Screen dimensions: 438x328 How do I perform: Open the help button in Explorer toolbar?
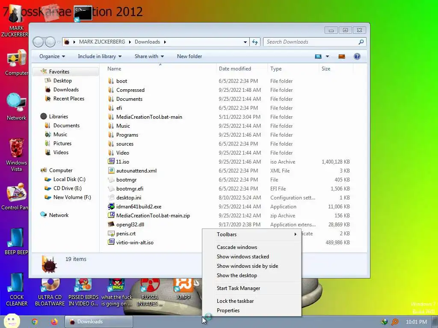[357, 56]
